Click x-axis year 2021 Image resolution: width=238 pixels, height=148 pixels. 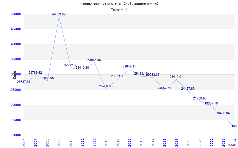(200, 142)
